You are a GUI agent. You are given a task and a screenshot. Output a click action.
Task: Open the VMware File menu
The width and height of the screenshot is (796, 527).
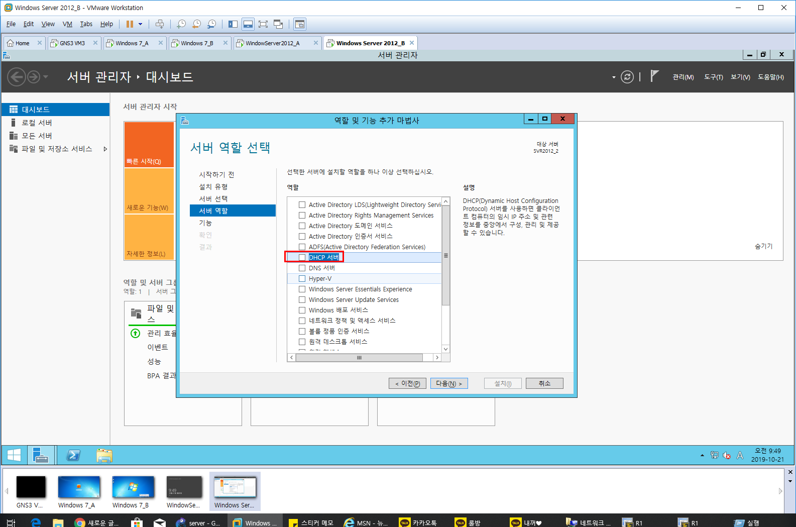[11, 24]
